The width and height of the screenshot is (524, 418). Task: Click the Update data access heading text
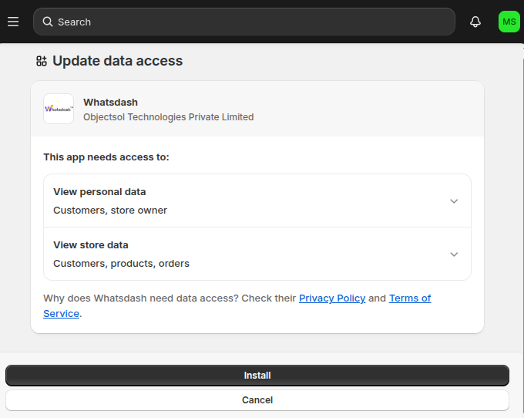pos(118,61)
